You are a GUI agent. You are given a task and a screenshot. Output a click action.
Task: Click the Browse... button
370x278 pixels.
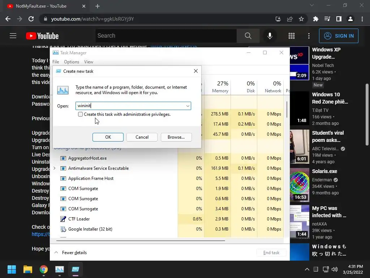tap(176, 137)
